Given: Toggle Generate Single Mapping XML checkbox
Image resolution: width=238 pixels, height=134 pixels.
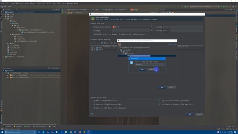Looking at the screenshot, I should [x=94, y=104].
